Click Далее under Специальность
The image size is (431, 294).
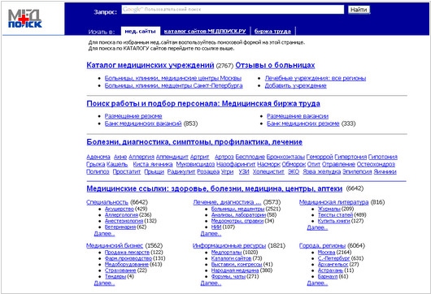coord(104,234)
